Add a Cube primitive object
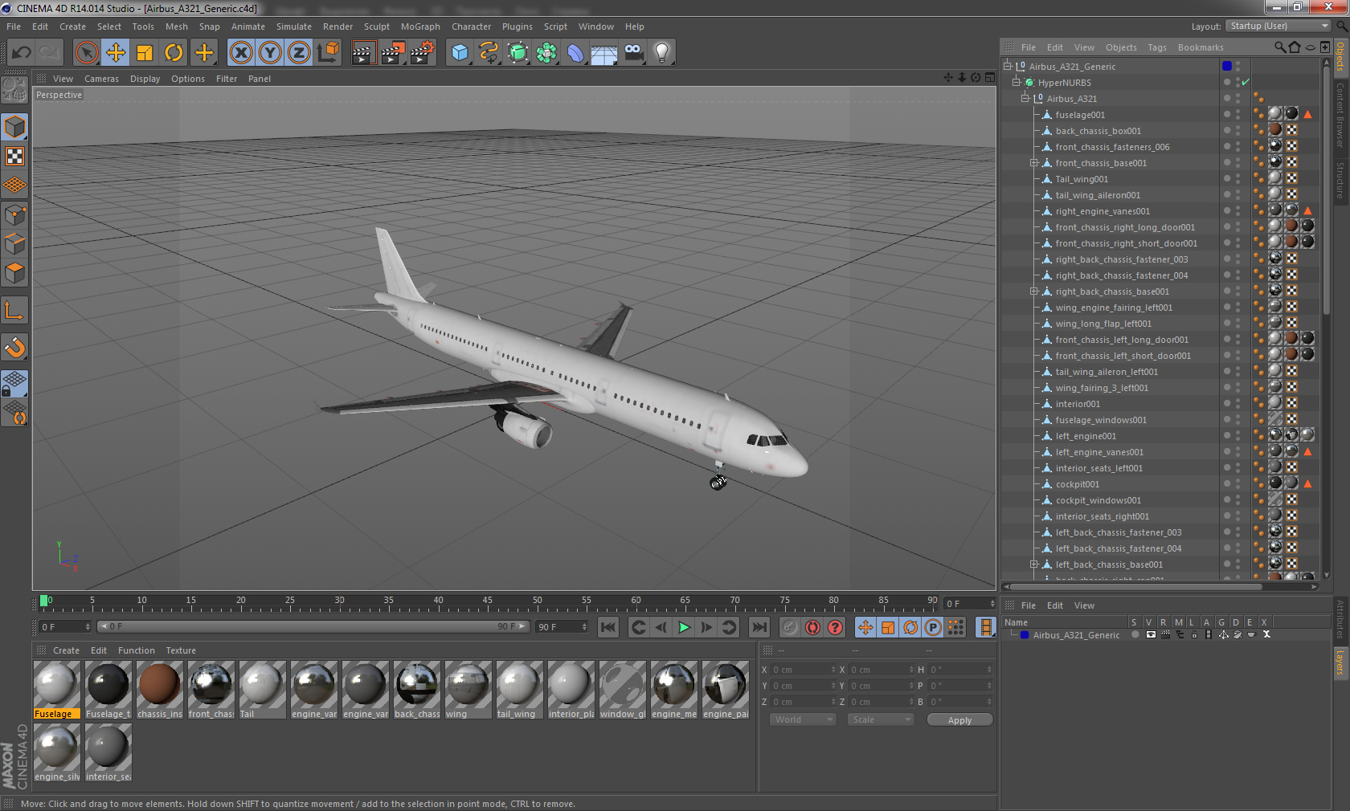The image size is (1350, 811). coord(460,53)
